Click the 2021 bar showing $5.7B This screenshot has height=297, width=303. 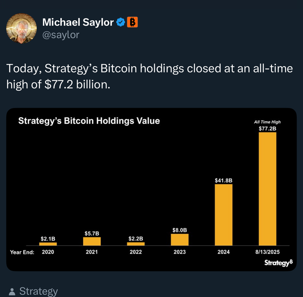click(x=92, y=241)
